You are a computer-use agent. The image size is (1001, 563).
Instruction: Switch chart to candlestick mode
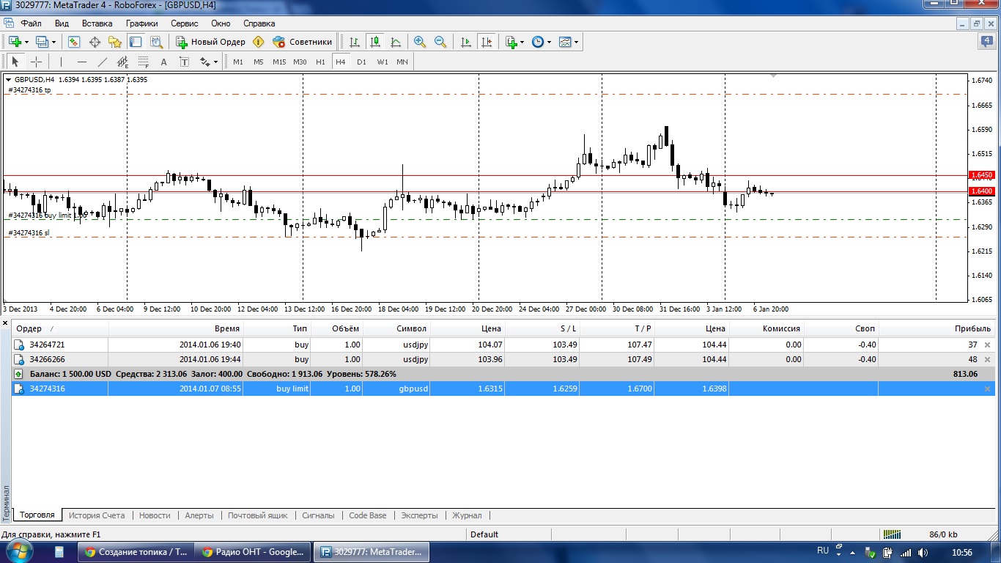pyautogui.click(x=375, y=42)
